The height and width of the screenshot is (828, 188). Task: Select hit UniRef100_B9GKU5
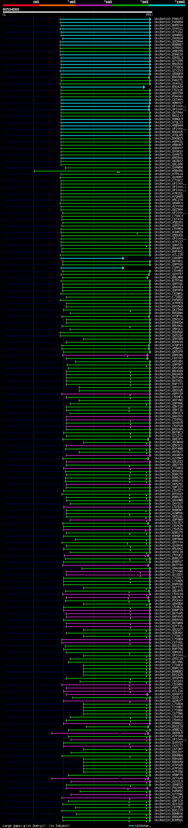168,132
